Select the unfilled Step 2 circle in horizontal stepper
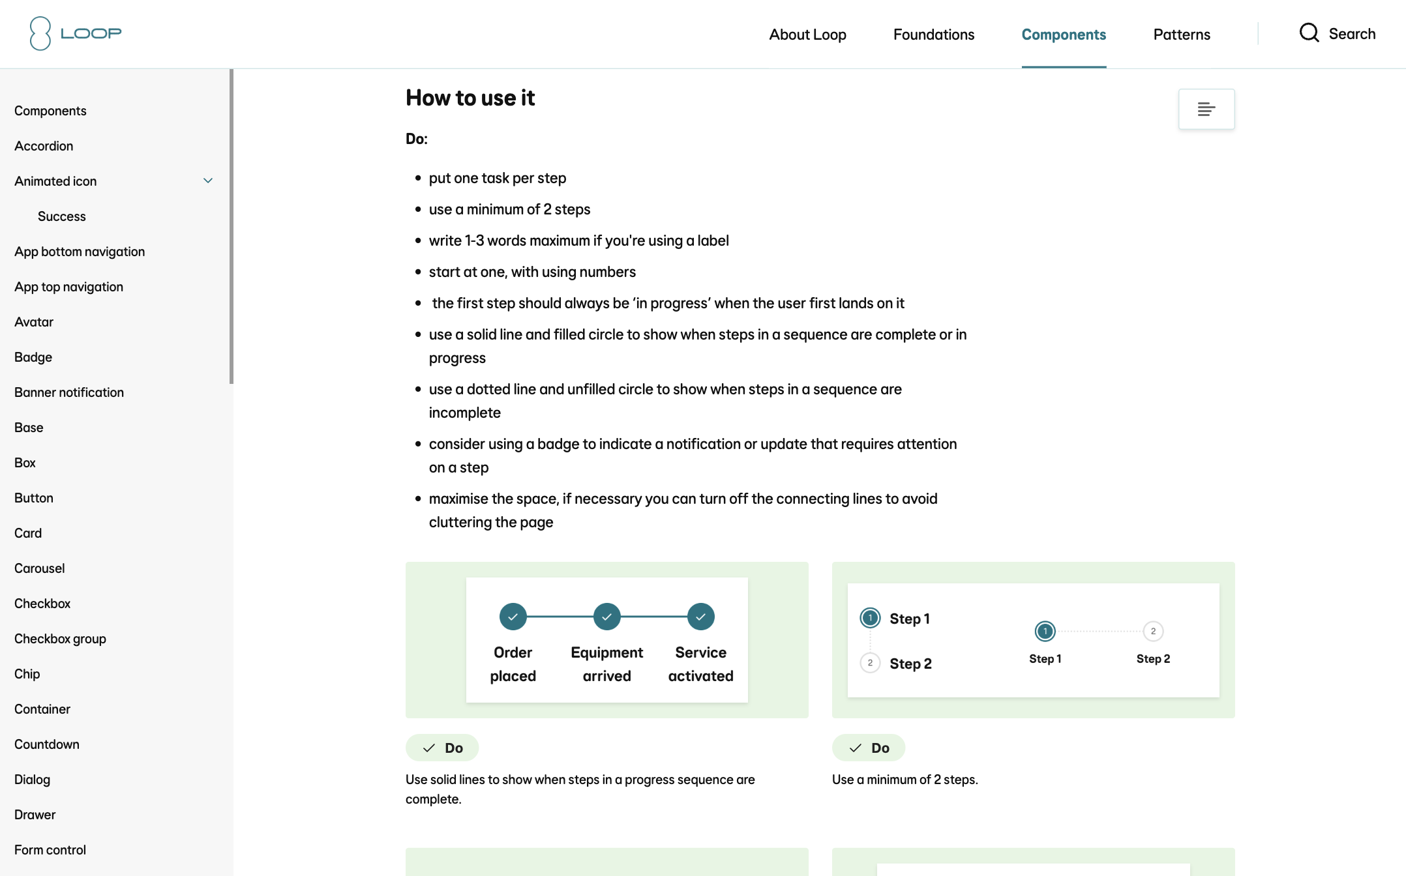This screenshot has height=876, width=1406. coord(1153,631)
